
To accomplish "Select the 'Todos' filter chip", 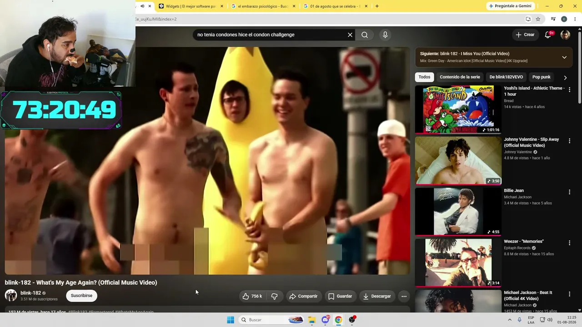I will 424,77.
